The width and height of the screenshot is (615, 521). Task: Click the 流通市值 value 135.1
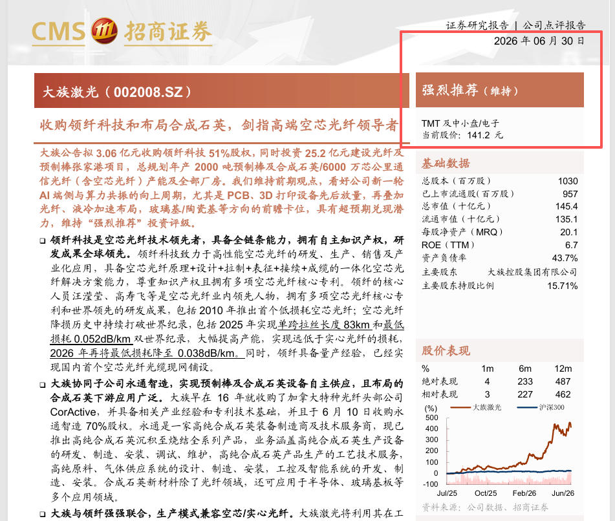point(566,220)
